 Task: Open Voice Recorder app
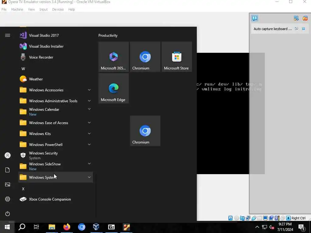56,57
